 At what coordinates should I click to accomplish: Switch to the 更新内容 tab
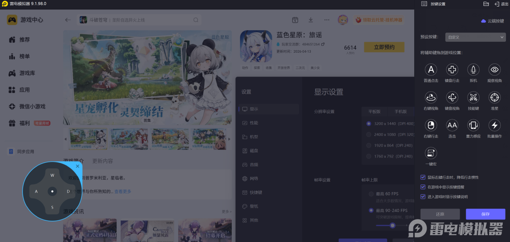[x=103, y=161]
